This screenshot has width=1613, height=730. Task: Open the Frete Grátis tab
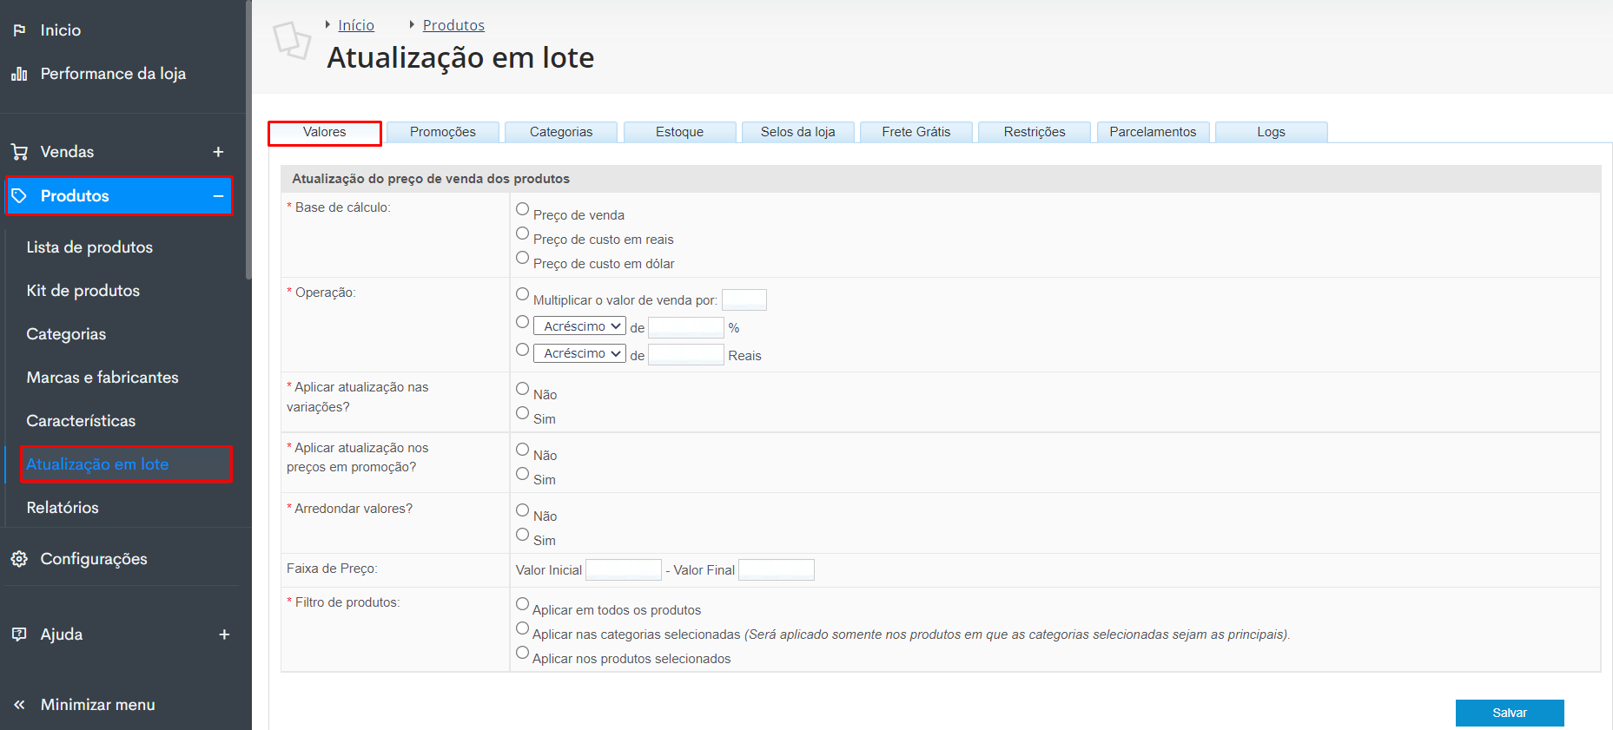click(916, 132)
